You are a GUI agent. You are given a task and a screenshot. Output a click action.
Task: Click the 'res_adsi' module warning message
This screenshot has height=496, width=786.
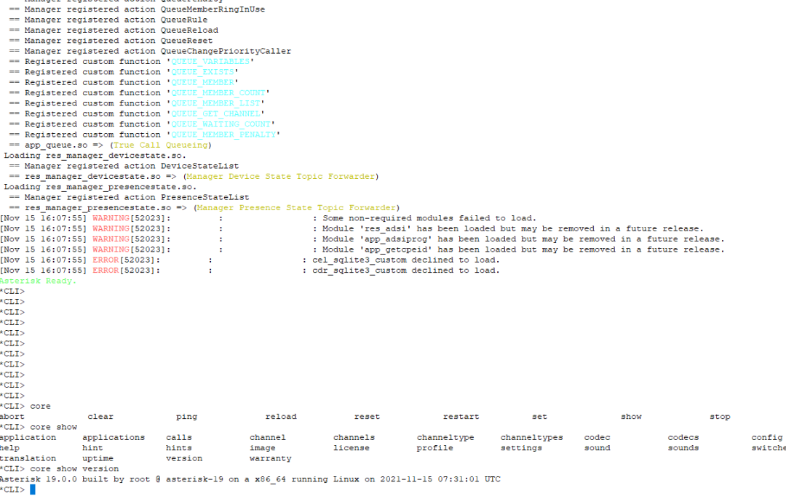click(513, 229)
